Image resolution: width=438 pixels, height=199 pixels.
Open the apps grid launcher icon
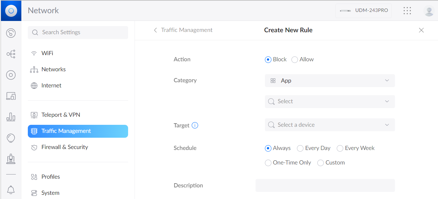click(x=407, y=11)
